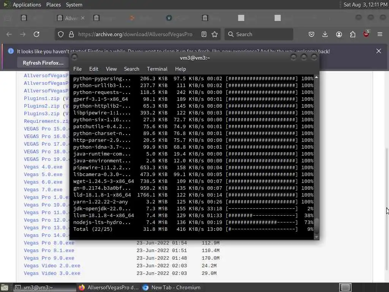Open the terminal Help menu
Viewport: 389px width, 292px height.
[180, 69]
